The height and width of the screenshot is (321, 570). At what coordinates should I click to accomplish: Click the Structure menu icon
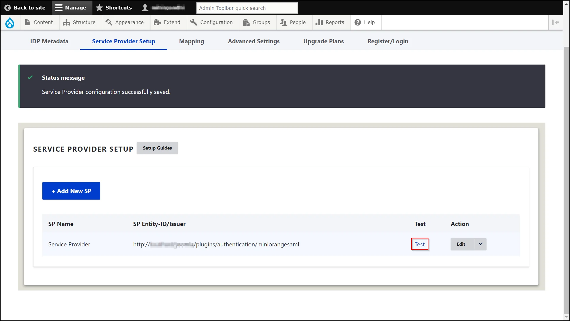(x=67, y=22)
